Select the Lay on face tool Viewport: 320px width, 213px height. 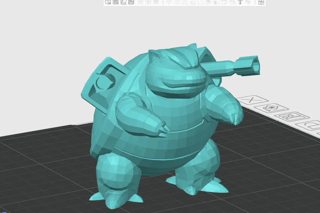coord(193,2)
